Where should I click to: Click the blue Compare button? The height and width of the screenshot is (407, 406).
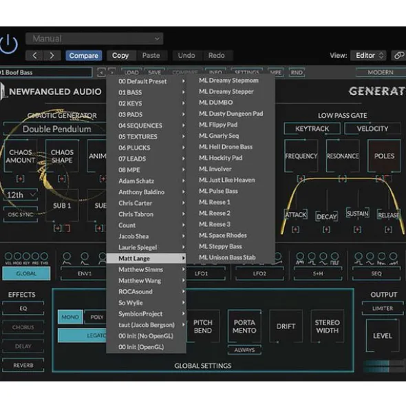pyautogui.click(x=83, y=56)
